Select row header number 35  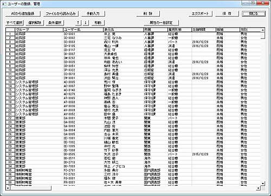10,170
